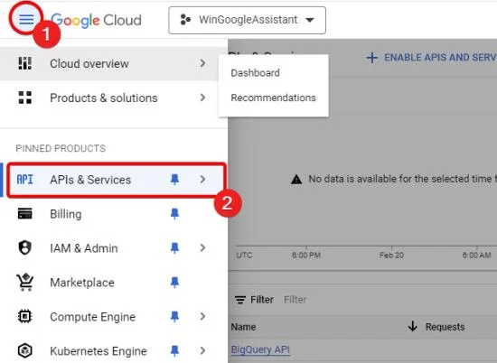The width and height of the screenshot is (497, 363).
Task: Click the Marketplace shopping cart icon
Action: tap(24, 282)
